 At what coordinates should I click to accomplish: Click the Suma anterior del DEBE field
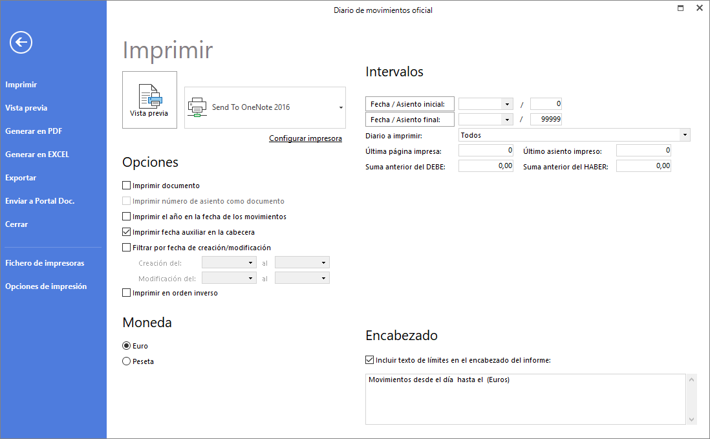486,166
